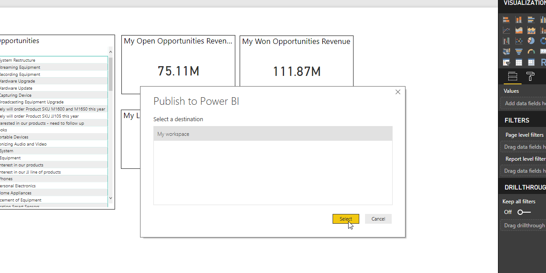Click scroll up arrow of Opportunities list

(x=111, y=52)
